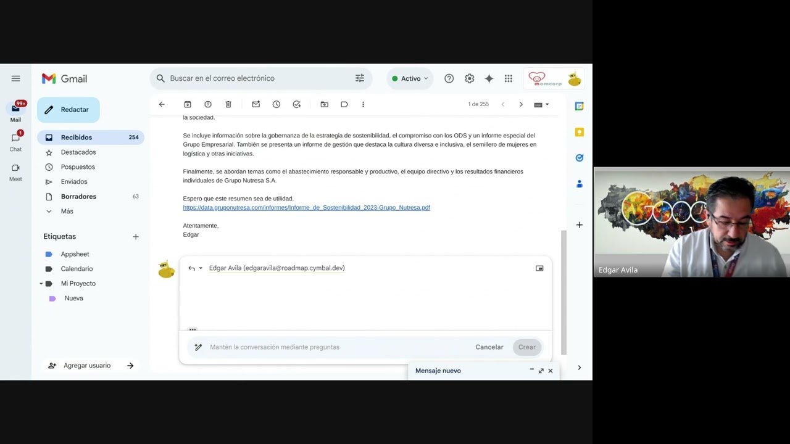Viewport: 790px width, 444px height.
Task: Move conversation to a folder
Action: [x=324, y=104]
